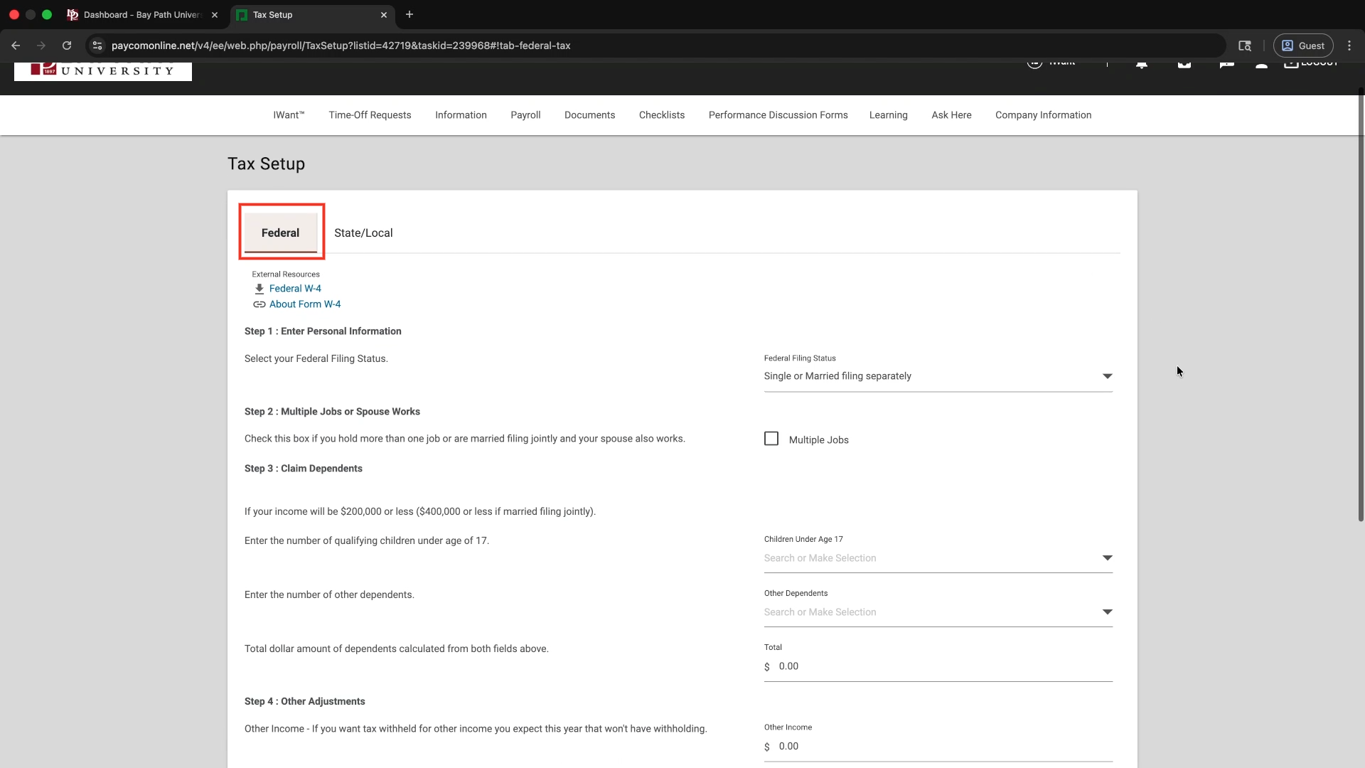Image resolution: width=1365 pixels, height=768 pixels.
Task: Click the About Form W-4 link icon
Action: pos(259,304)
